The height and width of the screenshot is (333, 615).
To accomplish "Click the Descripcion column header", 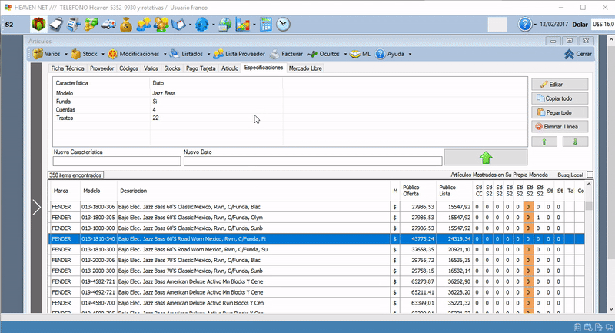I will tap(254, 191).
